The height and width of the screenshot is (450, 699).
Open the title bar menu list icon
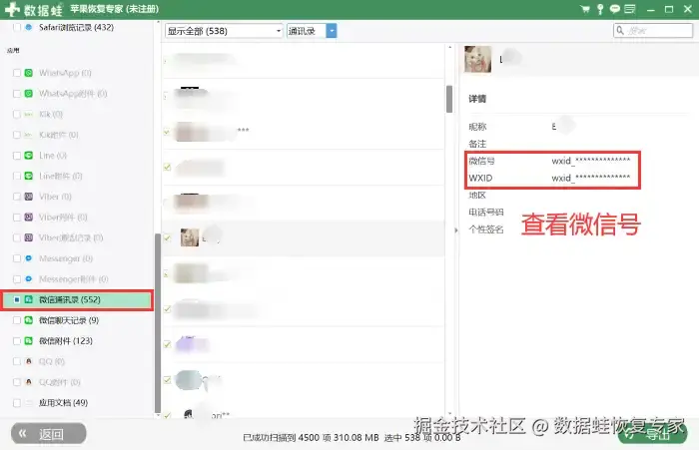629,9
